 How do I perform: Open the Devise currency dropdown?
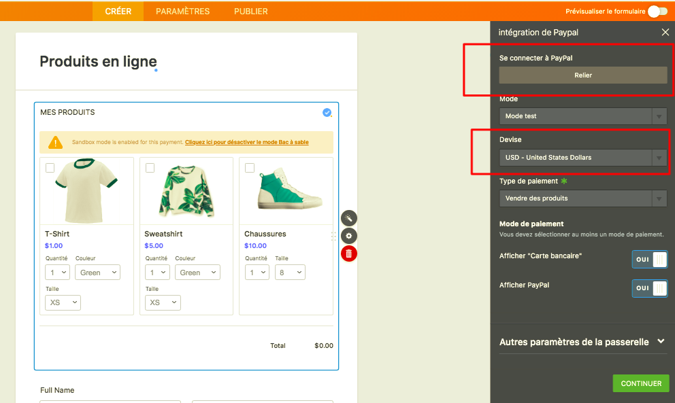tap(582, 158)
